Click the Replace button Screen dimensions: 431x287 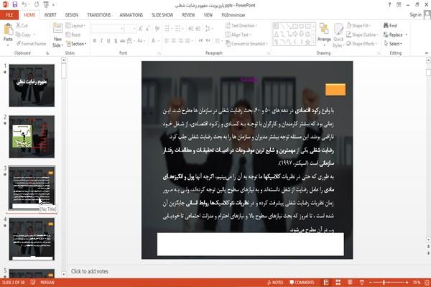click(x=396, y=35)
